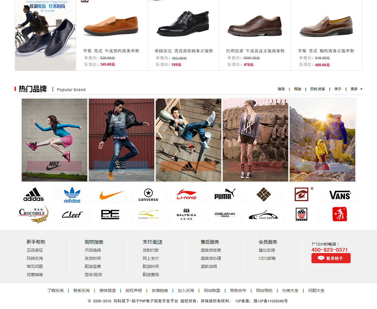This screenshot has width=377, height=309.
Task: Click the red 联系桔子 contact button
Action: [x=331, y=258]
